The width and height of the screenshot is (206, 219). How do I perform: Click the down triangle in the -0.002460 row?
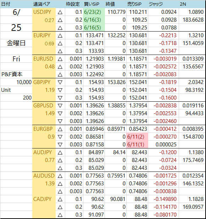tap(60, 122)
